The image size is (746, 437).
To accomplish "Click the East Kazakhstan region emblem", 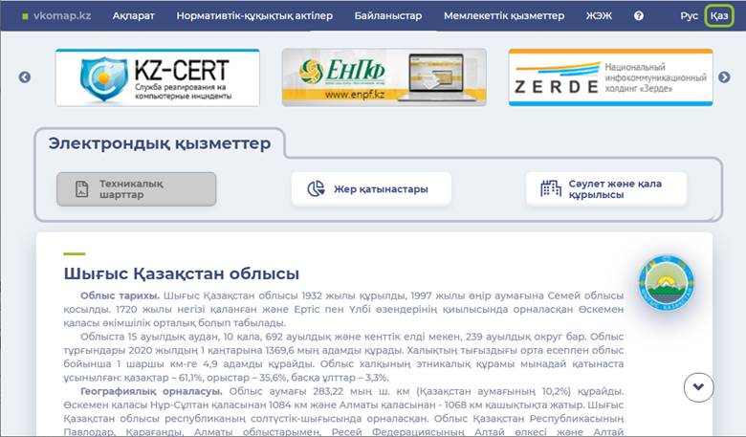I will (x=666, y=283).
